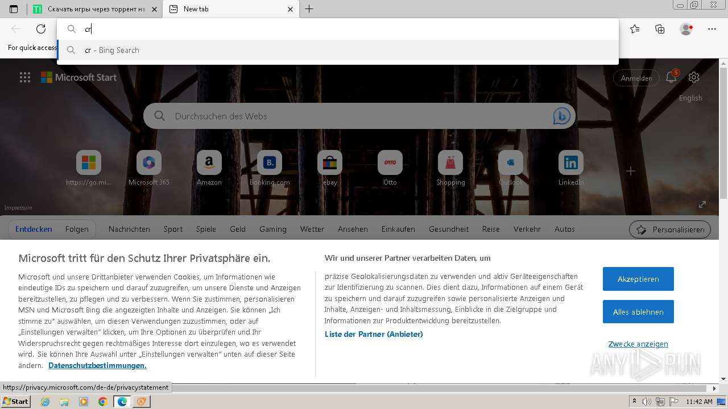Open the Microsoft apps grid launcher
The height and width of the screenshot is (409, 728).
point(24,77)
